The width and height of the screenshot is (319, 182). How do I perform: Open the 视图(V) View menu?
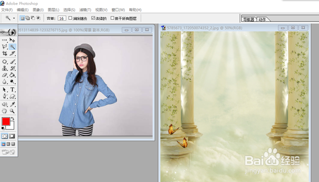(x=101, y=10)
